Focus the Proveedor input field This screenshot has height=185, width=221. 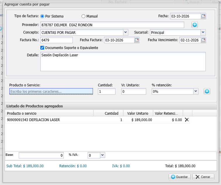pos(112,25)
